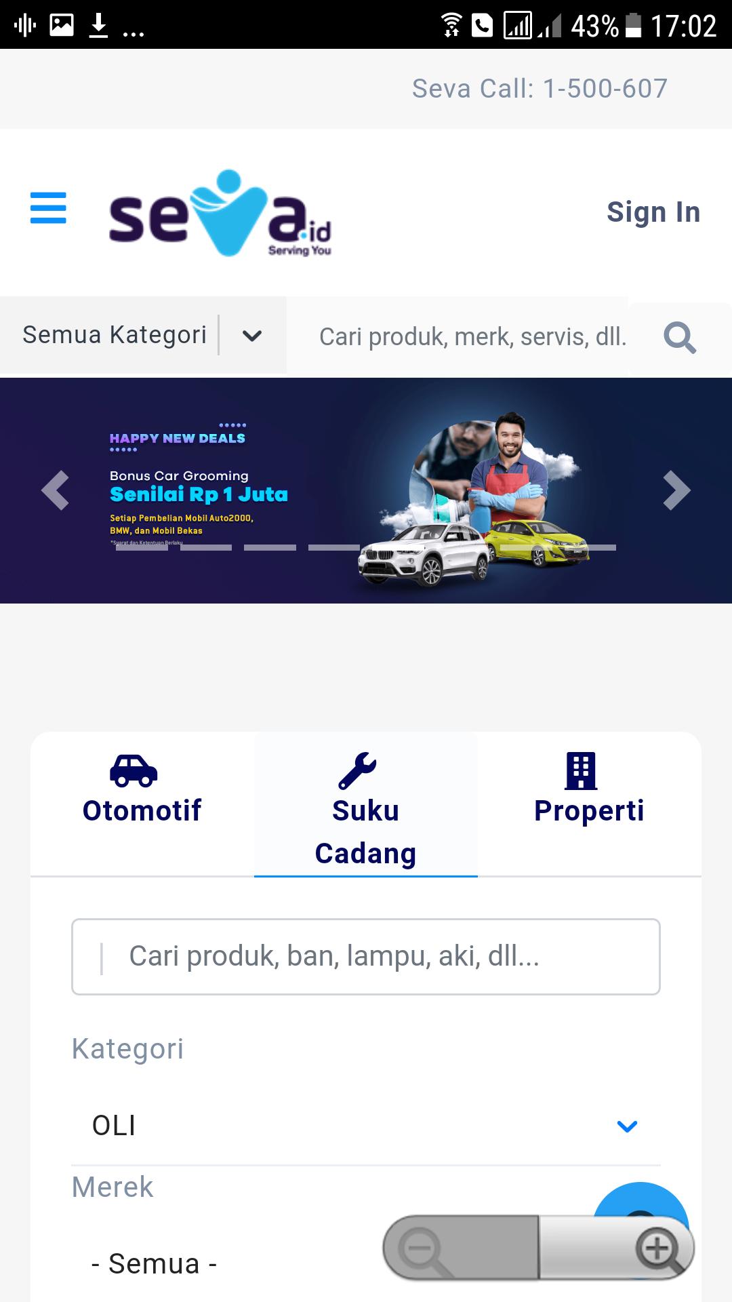Click the Sign In link
The height and width of the screenshot is (1302, 732).
653,212
